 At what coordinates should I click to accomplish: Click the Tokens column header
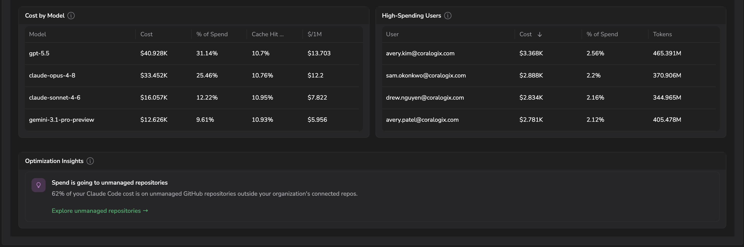click(662, 34)
